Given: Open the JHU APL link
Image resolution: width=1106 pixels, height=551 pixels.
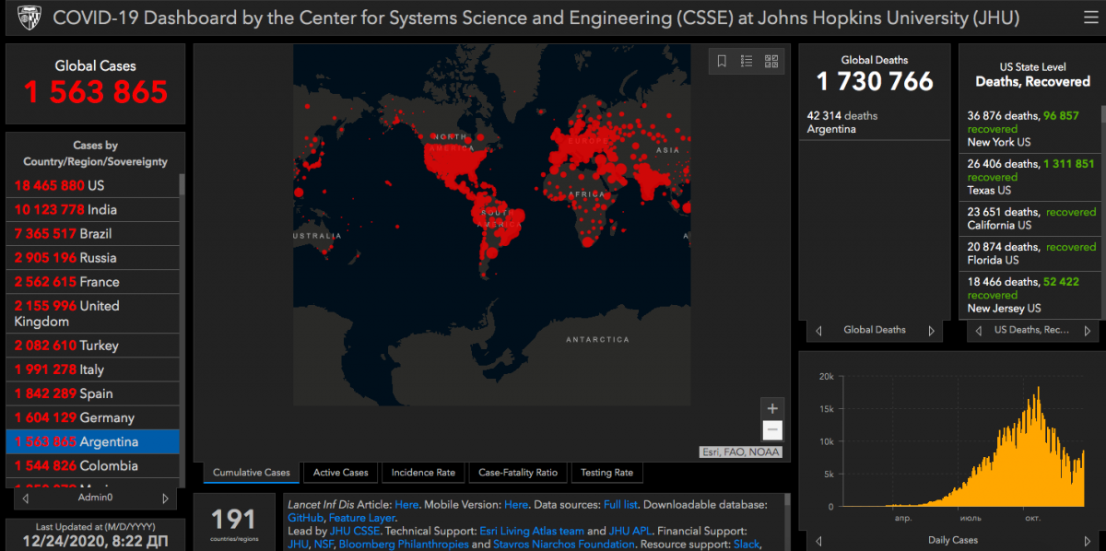Looking at the screenshot, I should (629, 531).
